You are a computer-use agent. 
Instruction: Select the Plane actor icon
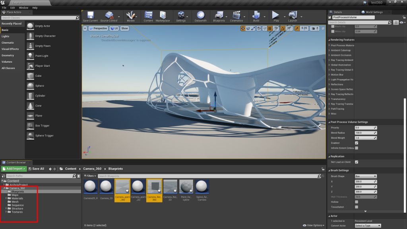click(30, 116)
